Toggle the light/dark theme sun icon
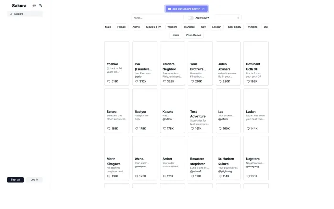This screenshot has height=209, width=334. pyautogui.click(x=34, y=6)
